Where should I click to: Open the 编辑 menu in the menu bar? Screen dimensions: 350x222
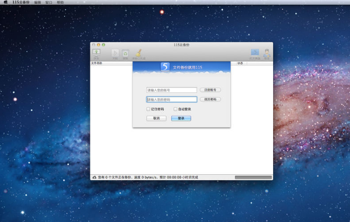[x=37, y=3]
